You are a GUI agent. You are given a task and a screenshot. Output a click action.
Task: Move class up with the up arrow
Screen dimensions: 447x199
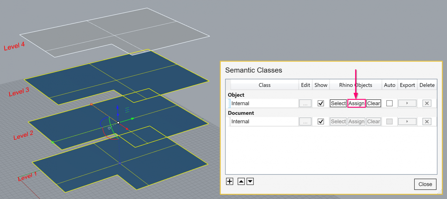[241, 182]
